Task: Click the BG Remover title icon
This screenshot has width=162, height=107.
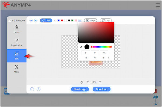Action: (x=10, y=20)
